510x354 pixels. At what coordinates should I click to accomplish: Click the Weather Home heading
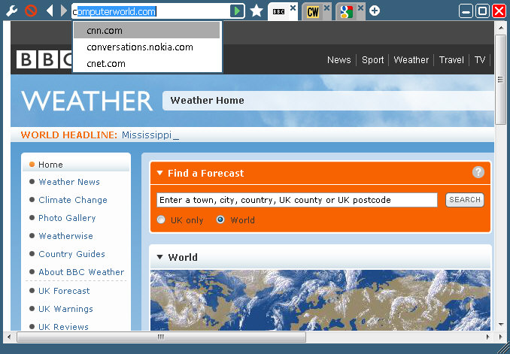point(207,101)
